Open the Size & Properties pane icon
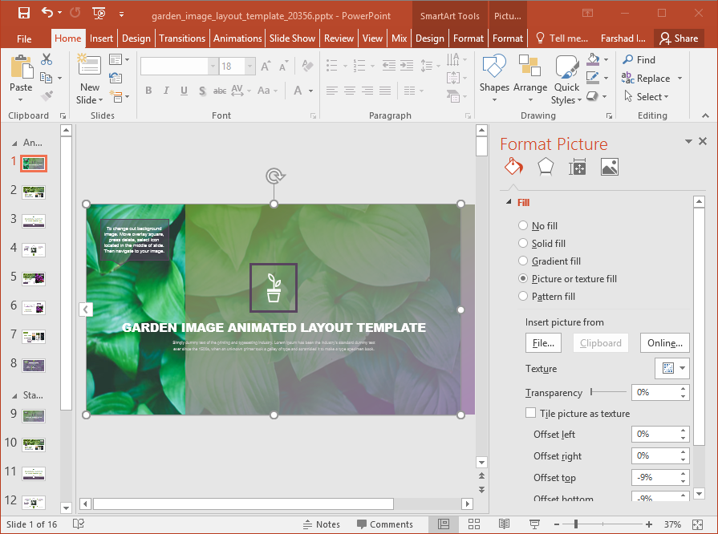 [577, 167]
